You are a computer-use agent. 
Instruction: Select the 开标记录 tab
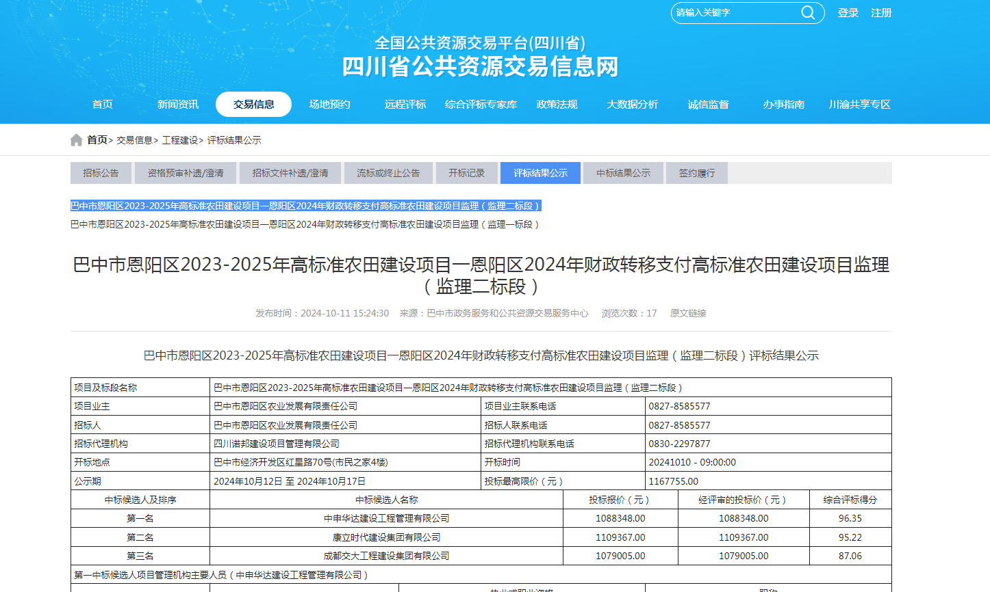point(466,173)
